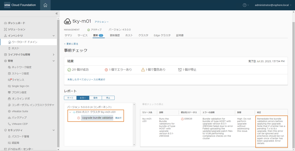
Task: Click the 管理 gear icon
Action: point(5,61)
